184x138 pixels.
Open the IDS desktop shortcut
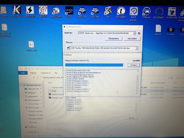click(108, 11)
